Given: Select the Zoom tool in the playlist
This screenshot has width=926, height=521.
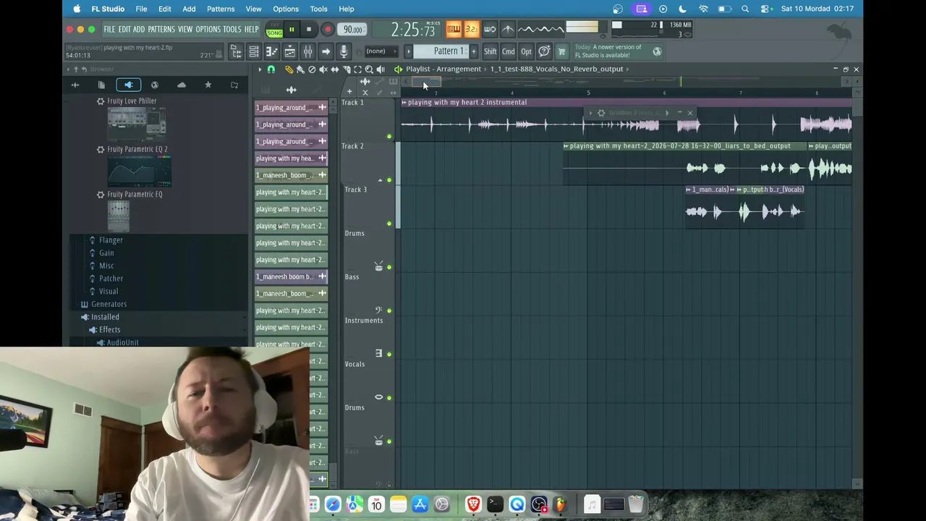Looking at the screenshot, I should (x=369, y=69).
